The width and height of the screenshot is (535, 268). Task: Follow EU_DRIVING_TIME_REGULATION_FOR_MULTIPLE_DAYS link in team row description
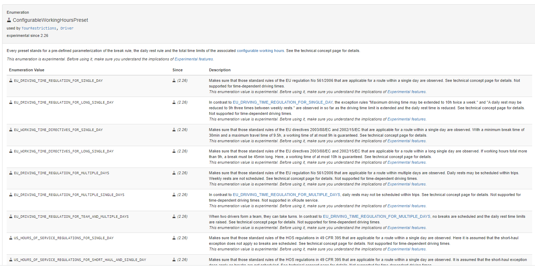pos(376,217)
